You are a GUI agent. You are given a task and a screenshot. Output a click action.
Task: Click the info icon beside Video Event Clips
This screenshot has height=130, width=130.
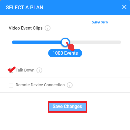tap(48, 28)
